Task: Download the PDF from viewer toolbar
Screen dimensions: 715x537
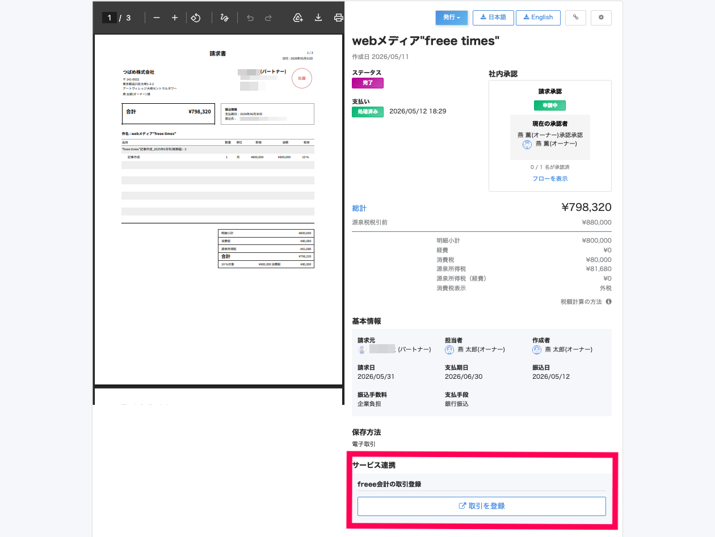Action: pyautogui.click(x=318, y=18)
